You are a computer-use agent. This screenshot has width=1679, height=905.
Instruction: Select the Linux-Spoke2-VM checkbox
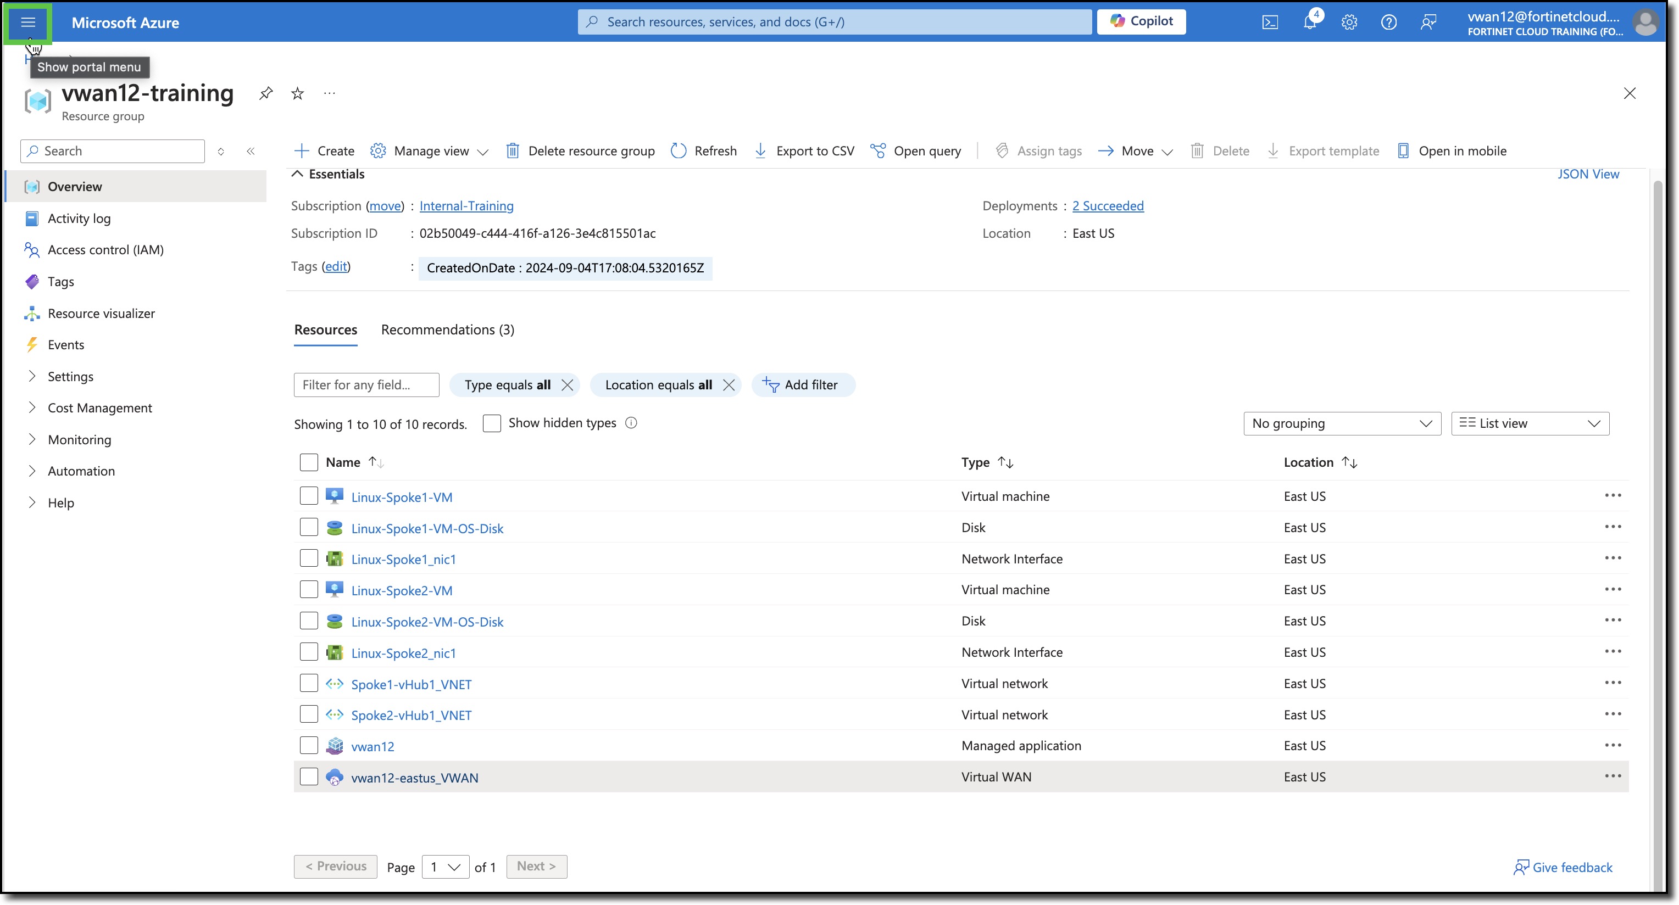click(x=308, y=590)
